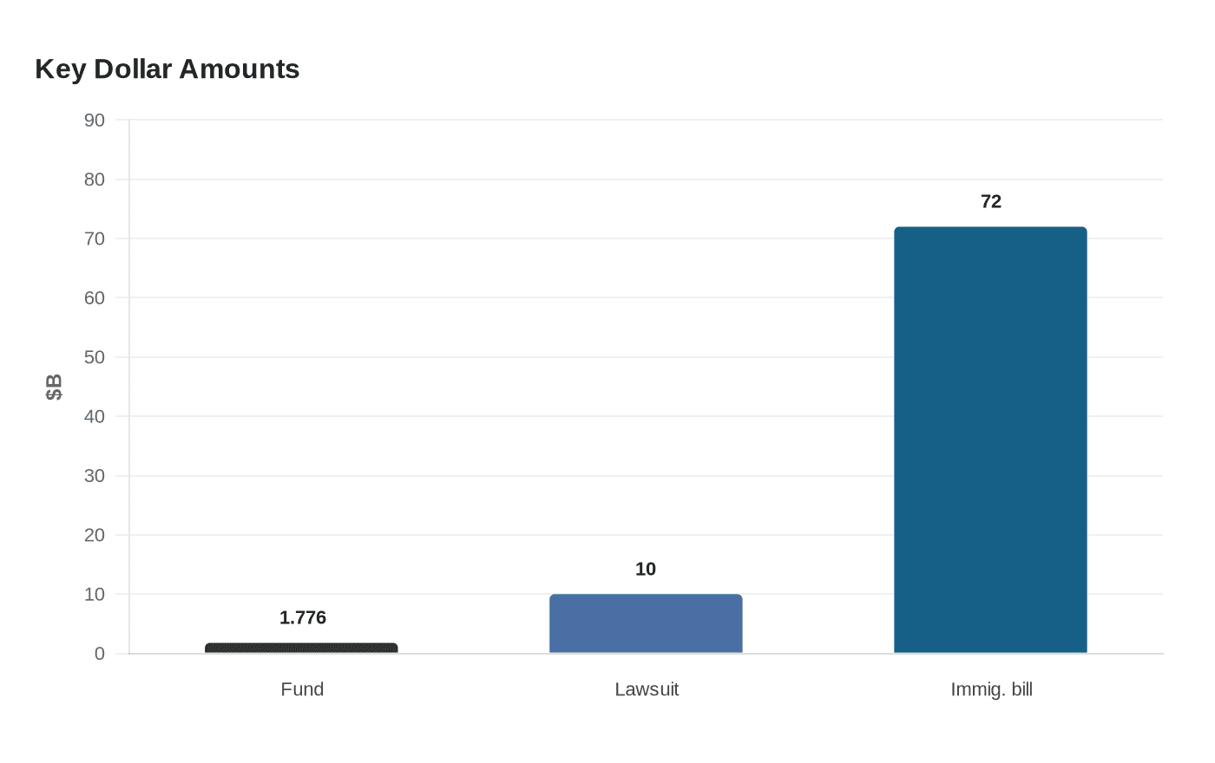Click the Fund x-axis label
1215x763 pixels.
302,689
